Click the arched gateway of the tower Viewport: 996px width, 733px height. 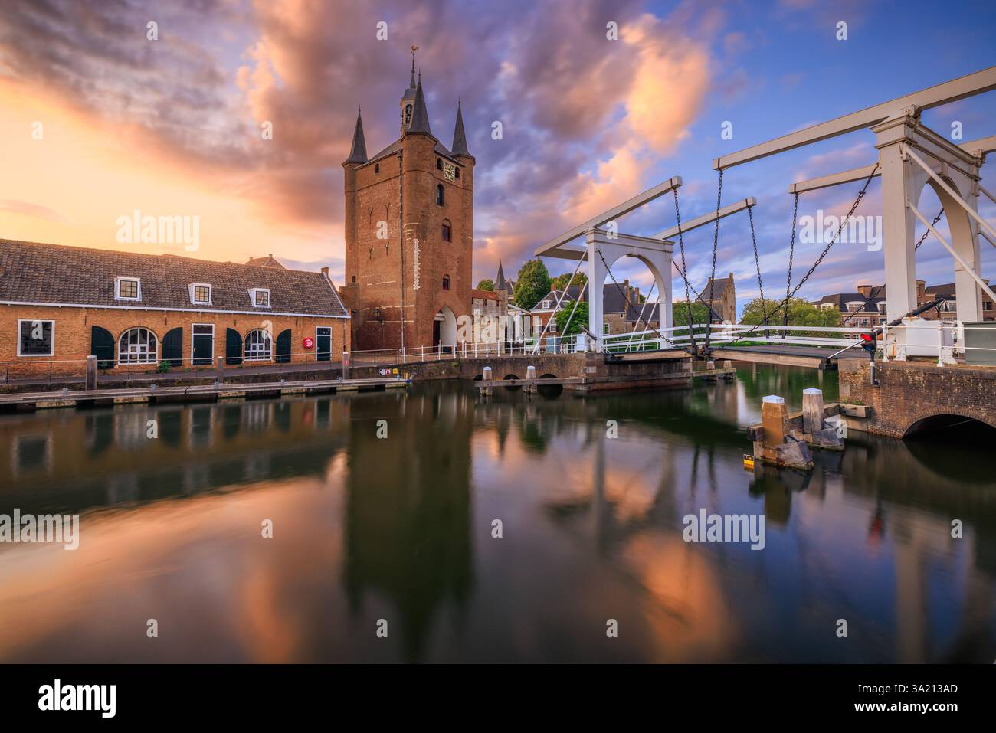444,331
